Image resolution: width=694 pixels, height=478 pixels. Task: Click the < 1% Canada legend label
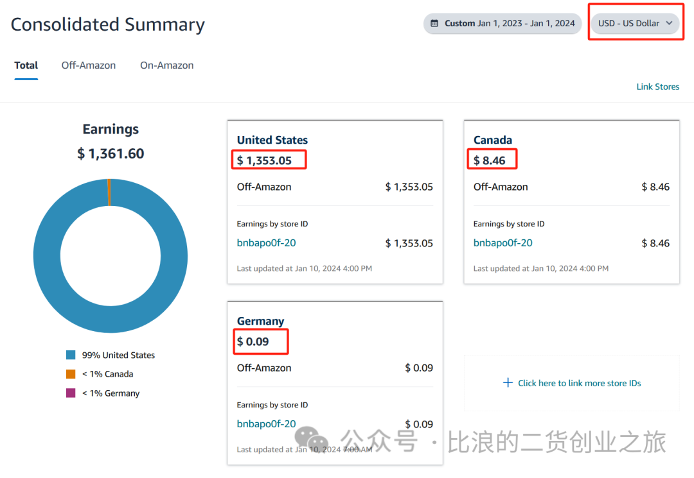coord(107,374)
